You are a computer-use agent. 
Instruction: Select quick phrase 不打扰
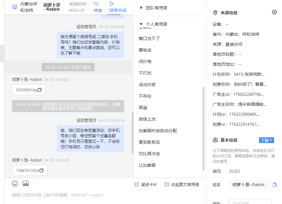[145, 73]
